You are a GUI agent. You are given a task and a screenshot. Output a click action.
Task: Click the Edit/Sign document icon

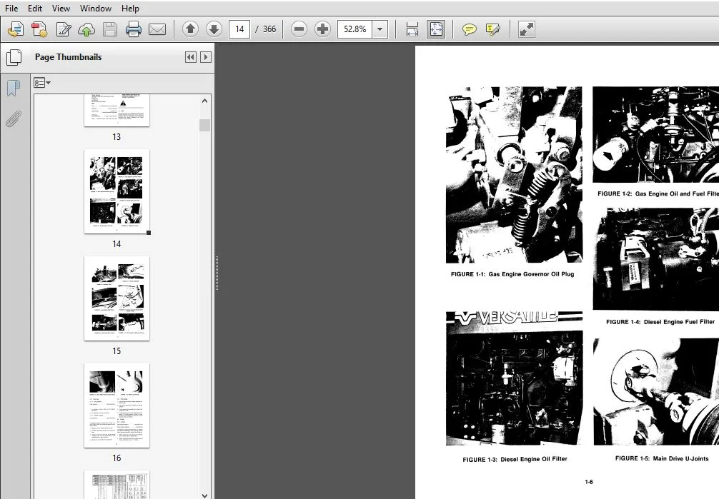[64, 29]
